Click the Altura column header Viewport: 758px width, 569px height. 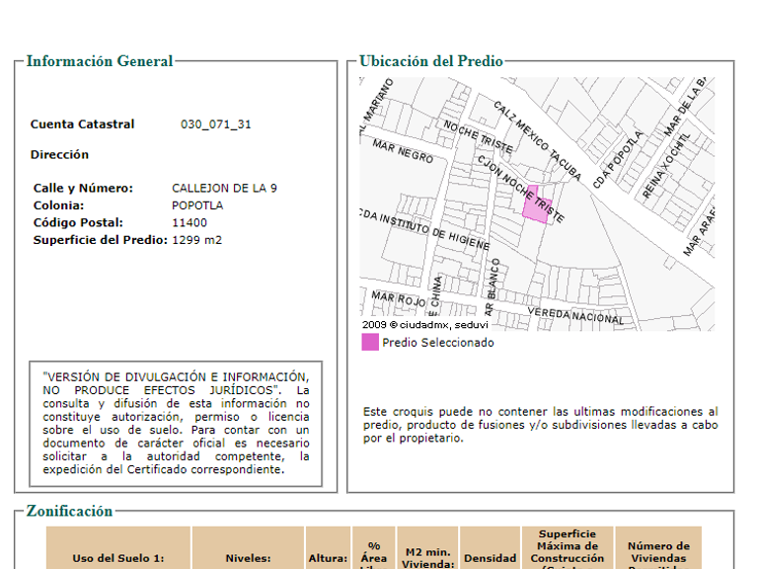point(328,550)
